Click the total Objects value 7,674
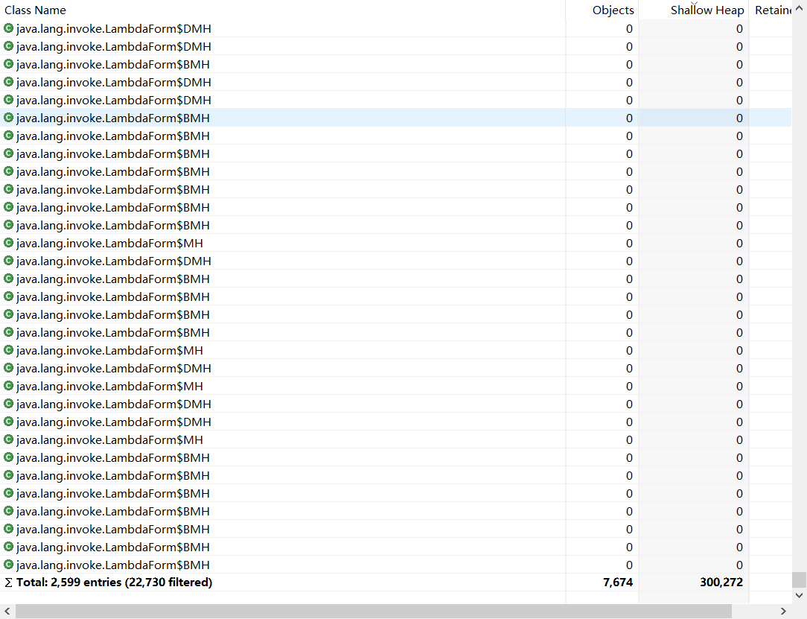 618,583
